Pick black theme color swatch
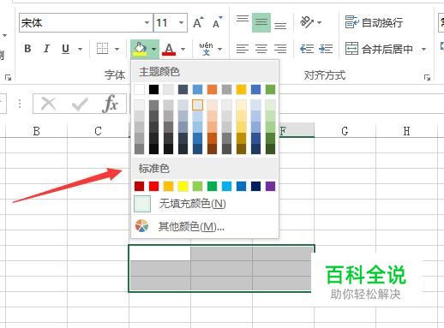 coord(153,89)
